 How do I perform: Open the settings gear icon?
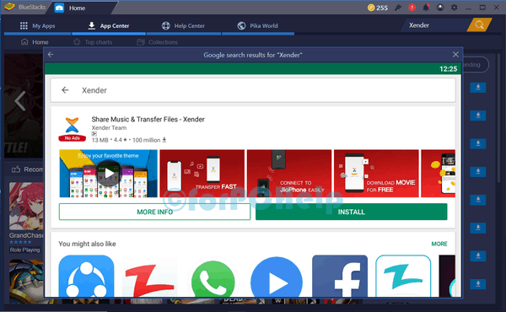(x=454, y=8)
